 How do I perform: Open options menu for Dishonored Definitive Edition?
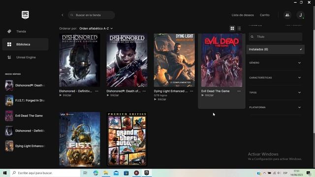96,91
